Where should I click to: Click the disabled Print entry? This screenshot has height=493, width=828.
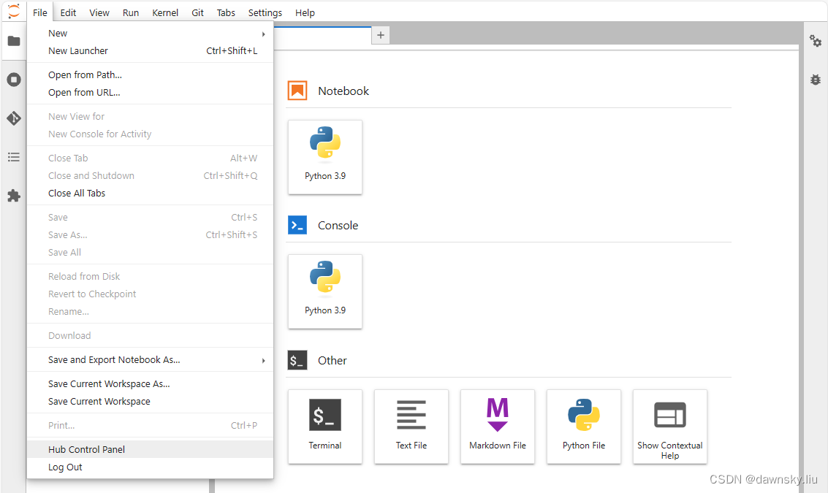[x=150, y=425]
